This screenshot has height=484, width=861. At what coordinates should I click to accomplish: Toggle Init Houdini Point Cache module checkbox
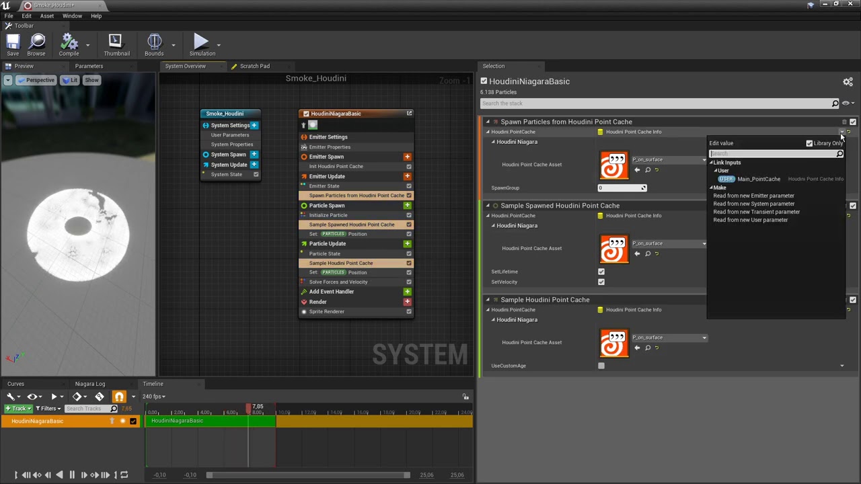pyautogui.click(x=409, y=167)
